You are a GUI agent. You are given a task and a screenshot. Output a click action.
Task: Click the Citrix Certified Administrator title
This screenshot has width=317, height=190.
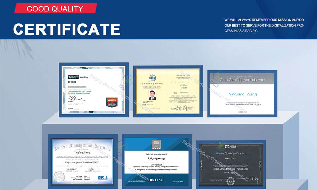242,80
